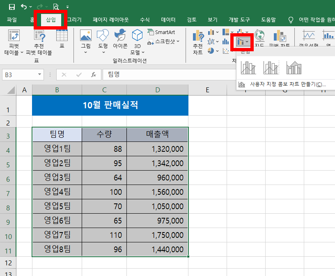Expand the 그림 dropdown chevron

(x=86, y=52)
